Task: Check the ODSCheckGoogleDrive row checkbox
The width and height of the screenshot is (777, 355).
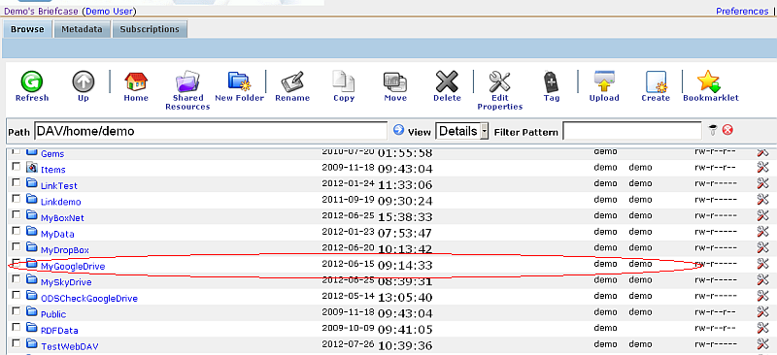Action: 17,295
